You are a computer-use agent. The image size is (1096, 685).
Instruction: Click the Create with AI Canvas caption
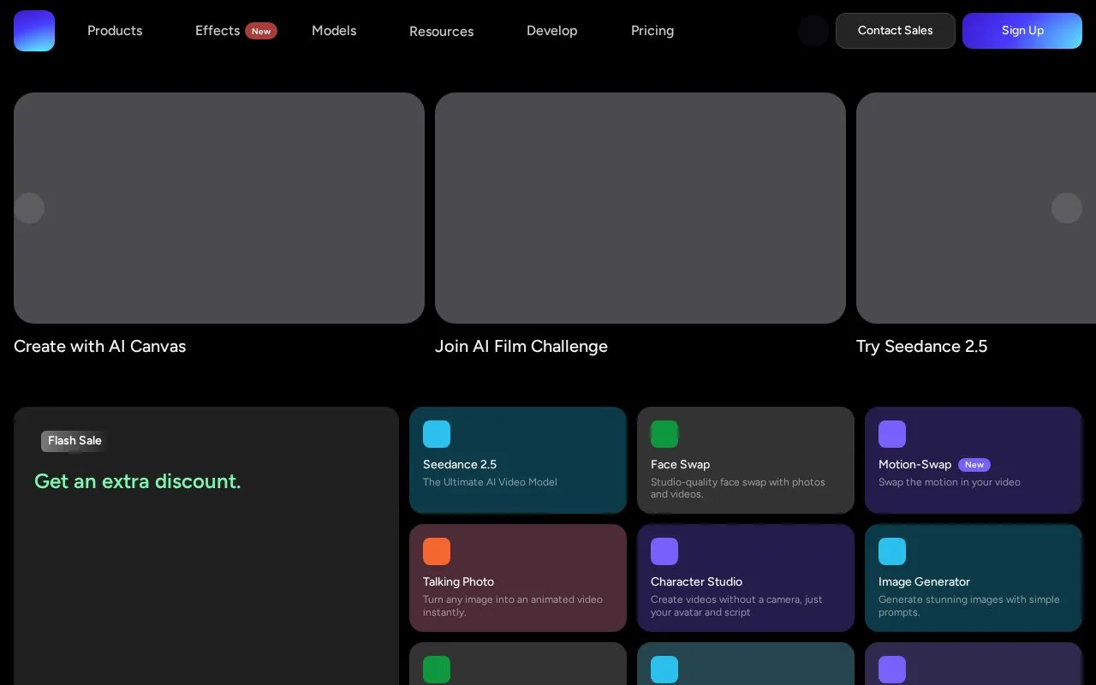point(100,347)
